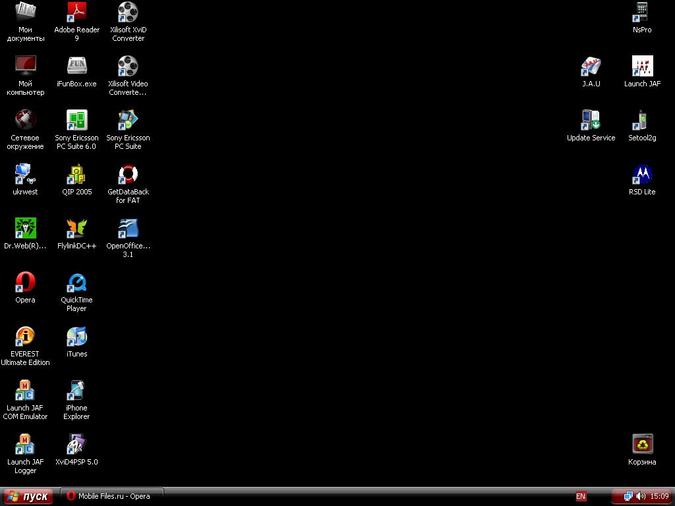Switch to Mobile Files.ru - Opera taskbar window
The height and width of the screenshot is (506, 675).
click(112, 497)
